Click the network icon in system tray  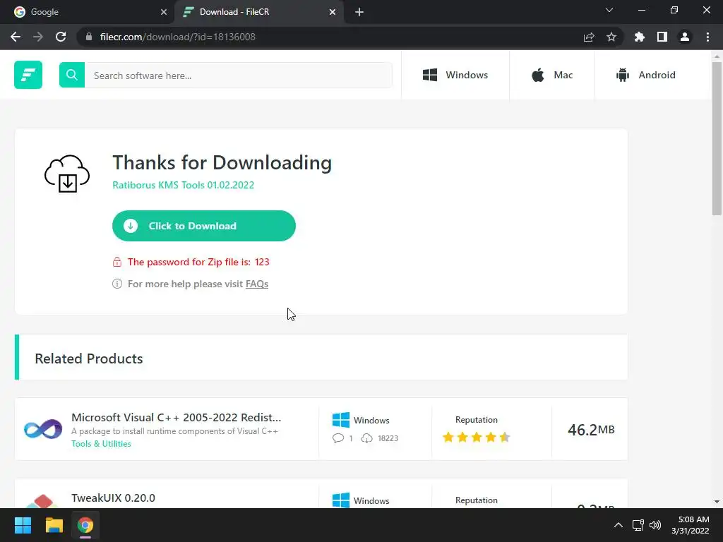coord(638,525)
